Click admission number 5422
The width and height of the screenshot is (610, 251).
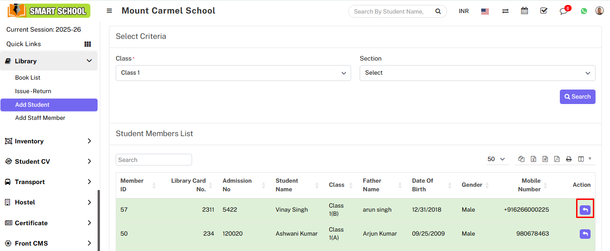pyautogui.click(x=230, y=210)
